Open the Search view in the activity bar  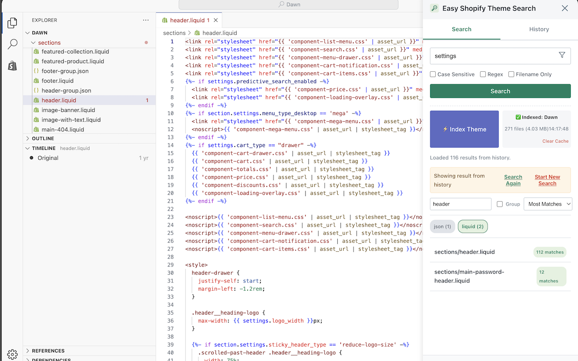coord(13,44)
